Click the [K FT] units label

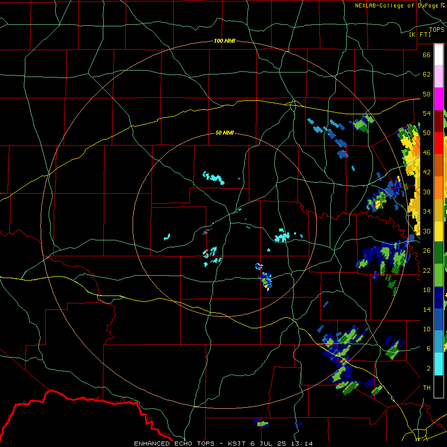pos(420,34)
